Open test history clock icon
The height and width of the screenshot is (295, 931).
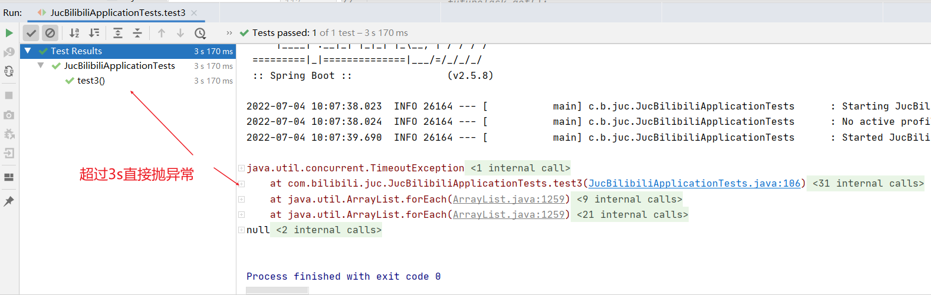(200, 33)
